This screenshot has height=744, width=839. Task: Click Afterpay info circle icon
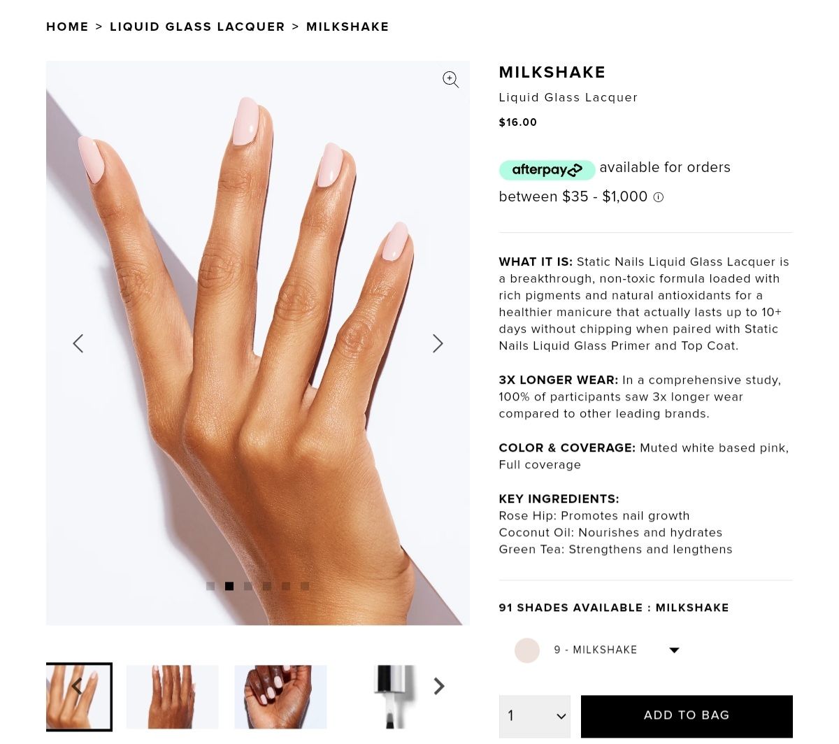658,197
